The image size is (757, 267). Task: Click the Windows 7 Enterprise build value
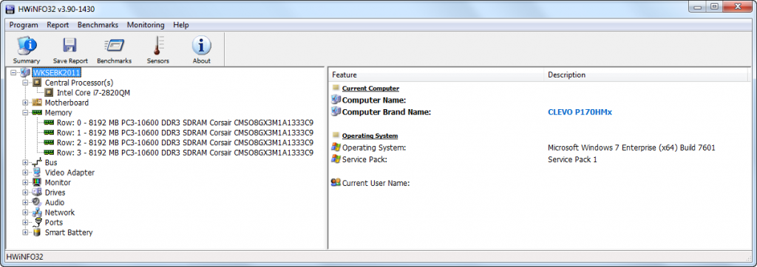point(631,148)
